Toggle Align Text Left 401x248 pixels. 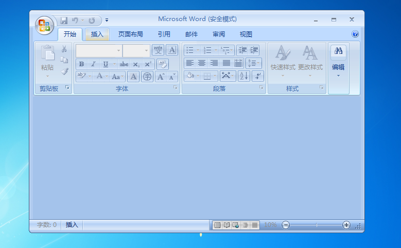click(x=190, y=63)
